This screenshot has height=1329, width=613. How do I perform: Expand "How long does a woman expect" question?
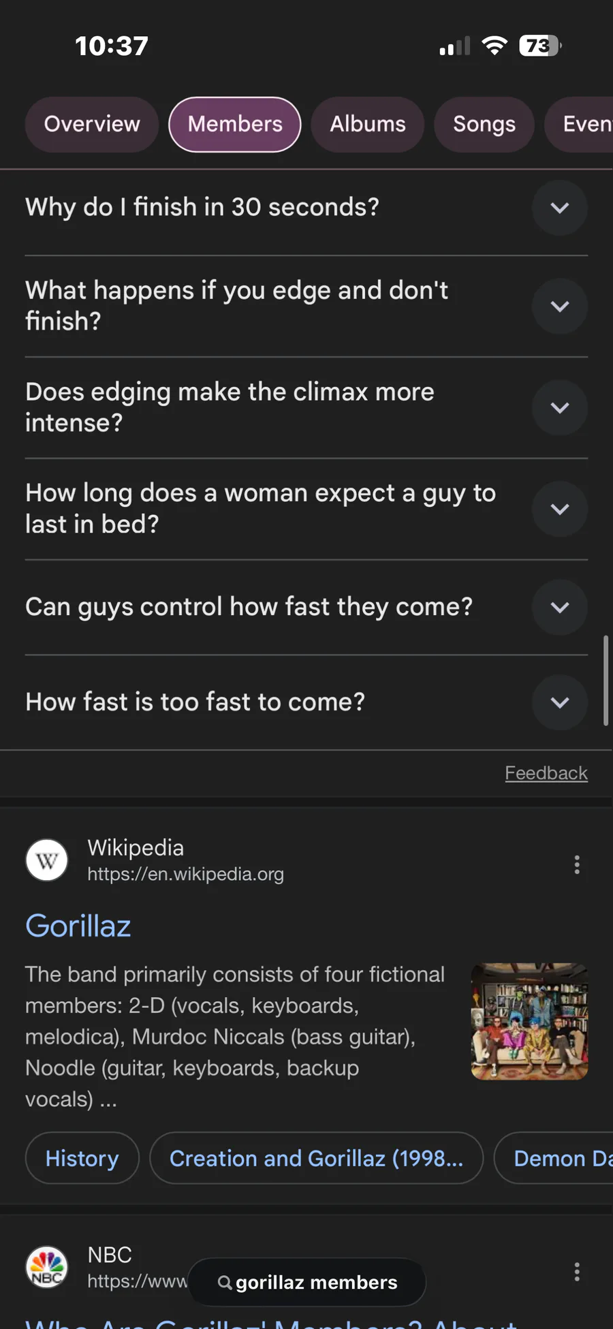pos(559,509)
